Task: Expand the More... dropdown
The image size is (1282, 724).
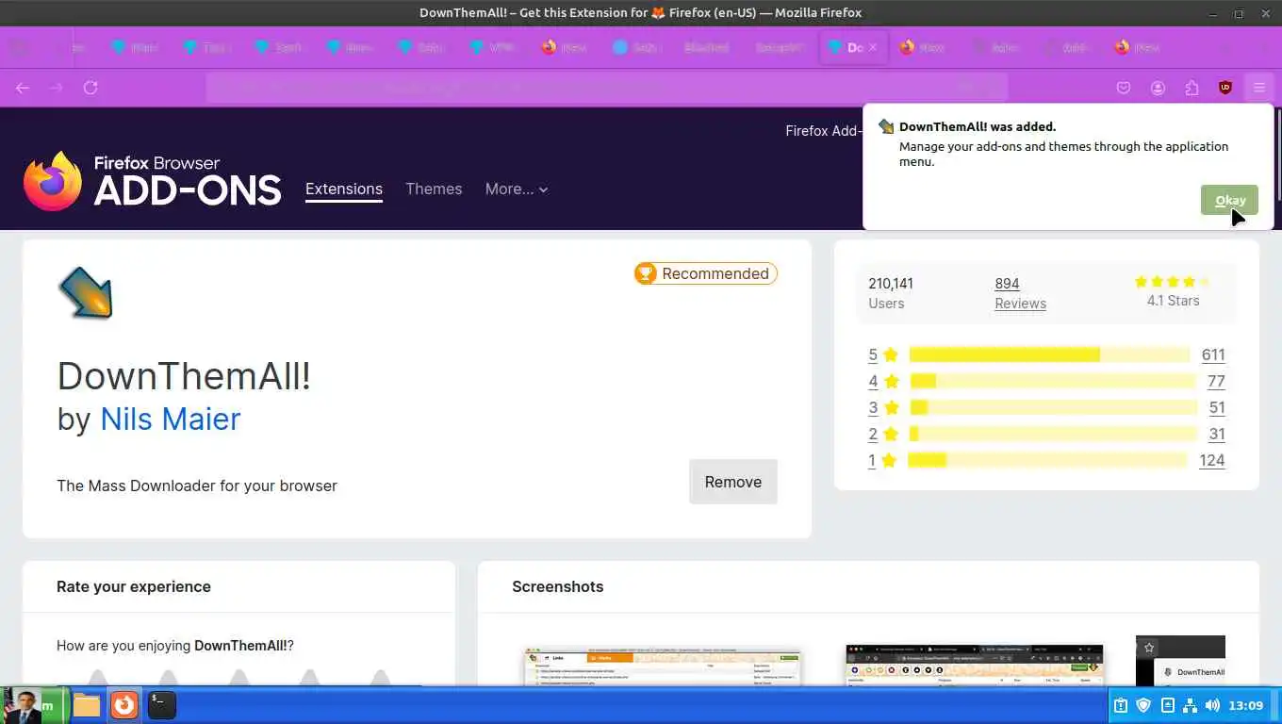Action: (x=517, y=189)
